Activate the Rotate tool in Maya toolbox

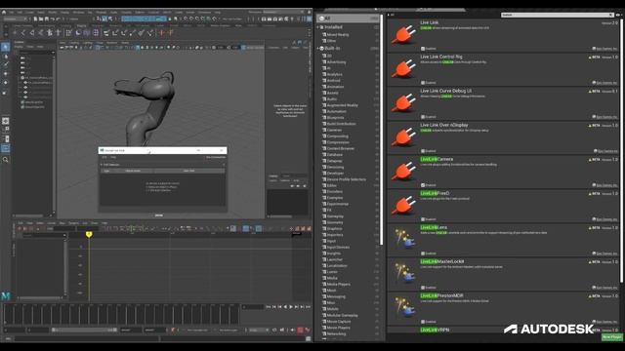pos(5,83)
